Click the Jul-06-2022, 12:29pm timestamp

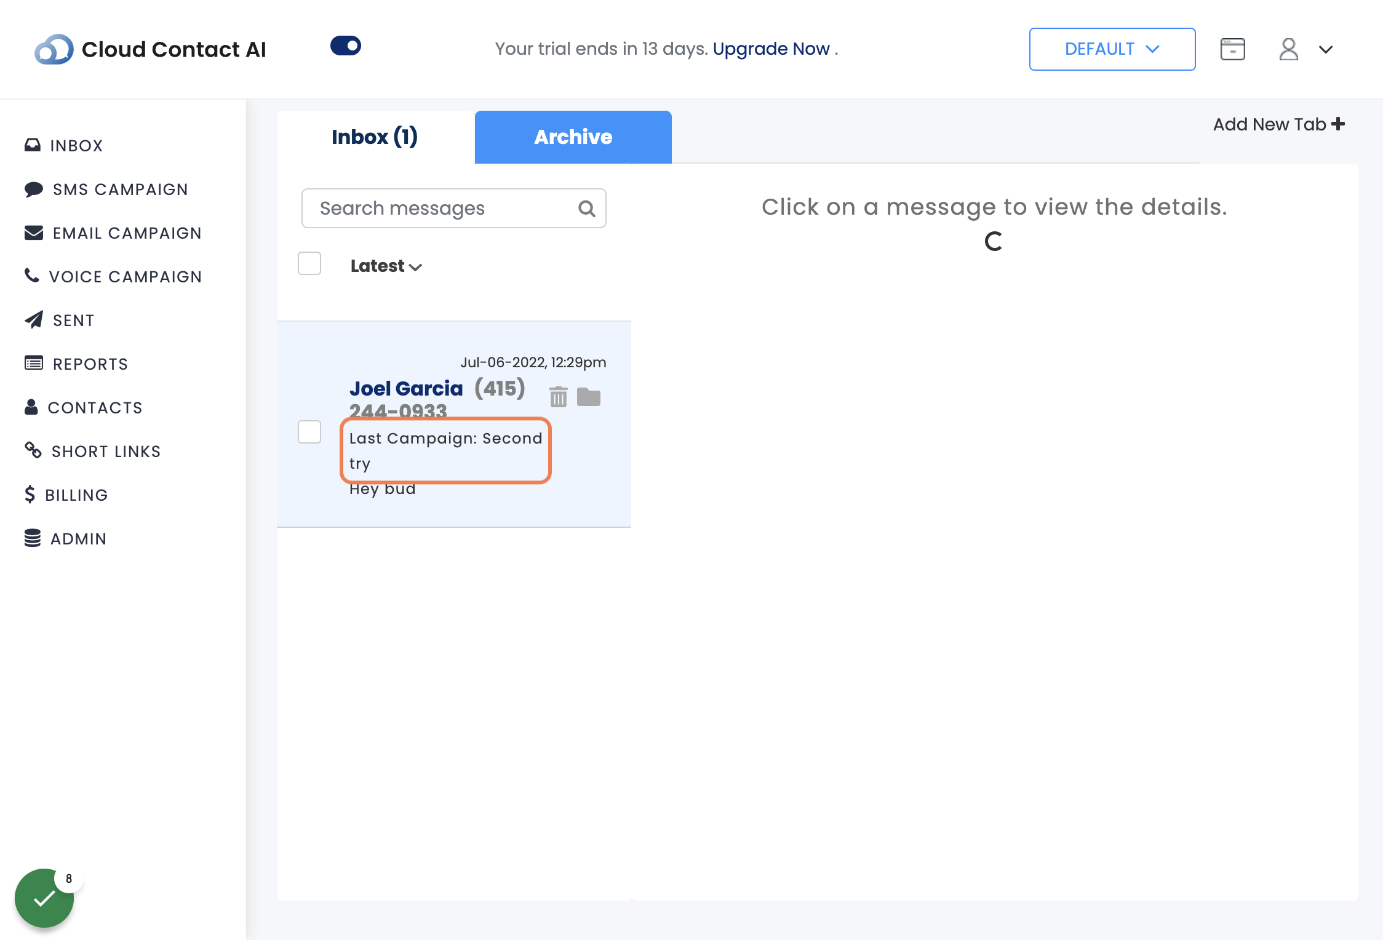533,362
